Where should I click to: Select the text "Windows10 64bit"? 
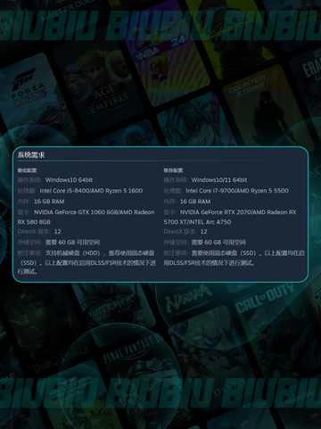coord(69,180)
